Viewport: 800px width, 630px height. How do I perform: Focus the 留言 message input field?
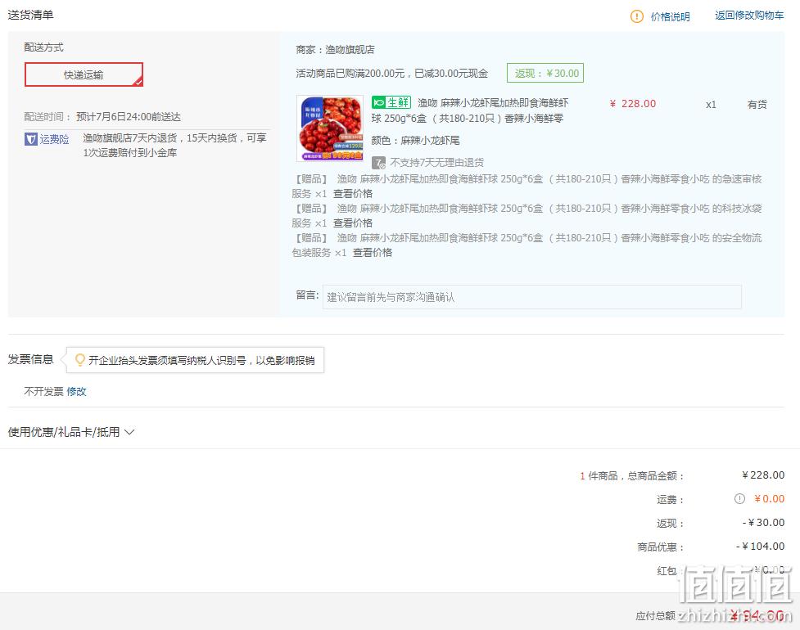(x=531, y=297)
